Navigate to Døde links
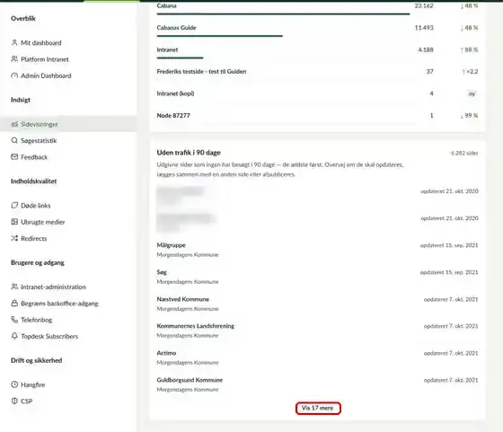This screenshot has height=432, width=503. pyautogui.click(x=36, y=206)
